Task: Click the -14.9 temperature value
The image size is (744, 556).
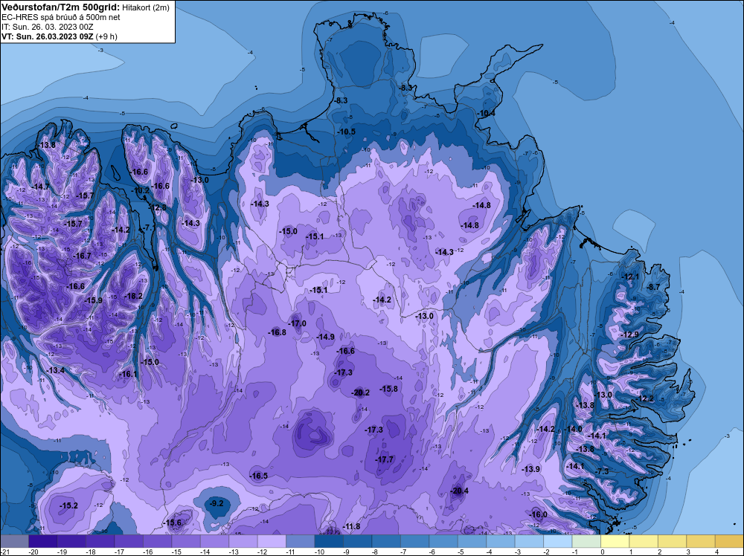Action: (x=326, y=337)
